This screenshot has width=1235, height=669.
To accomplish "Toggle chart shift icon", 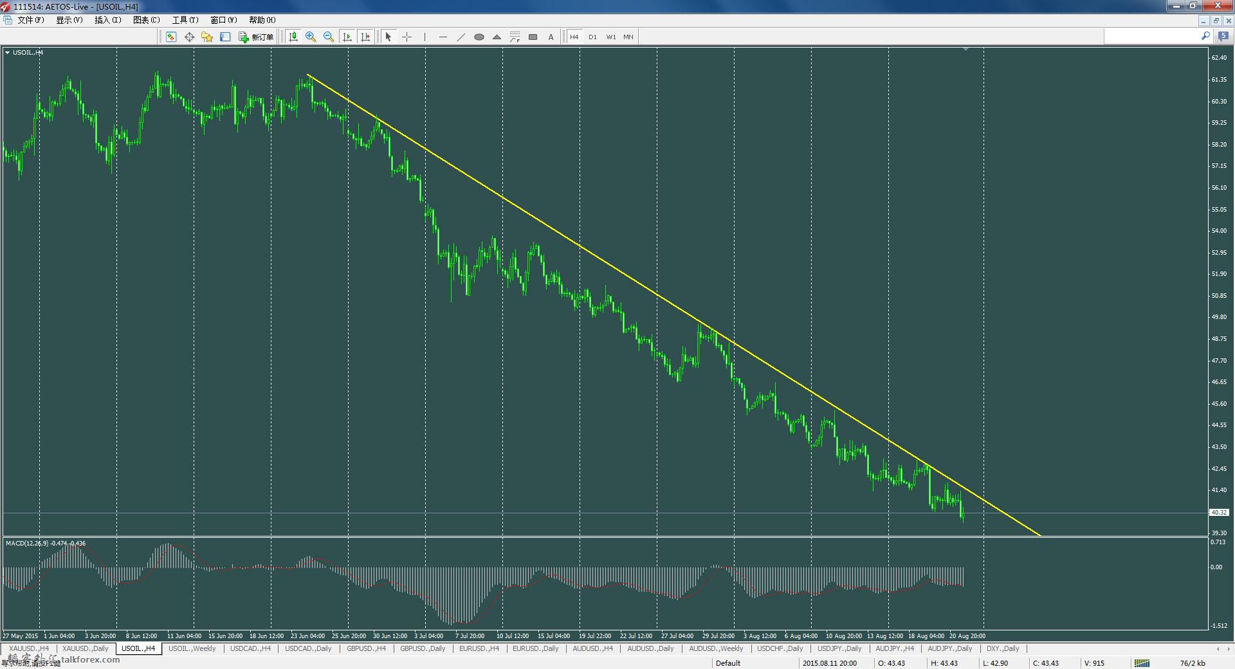I will click(x=365, y=37).
